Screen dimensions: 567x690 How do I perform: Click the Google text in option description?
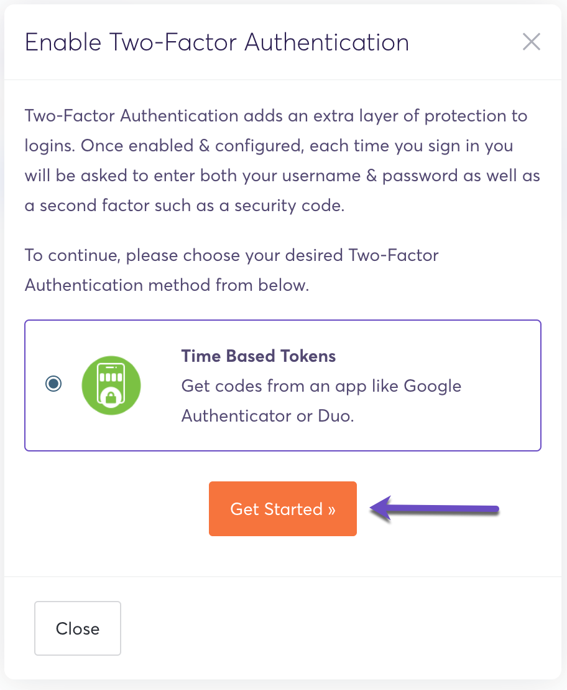(432, 385)
